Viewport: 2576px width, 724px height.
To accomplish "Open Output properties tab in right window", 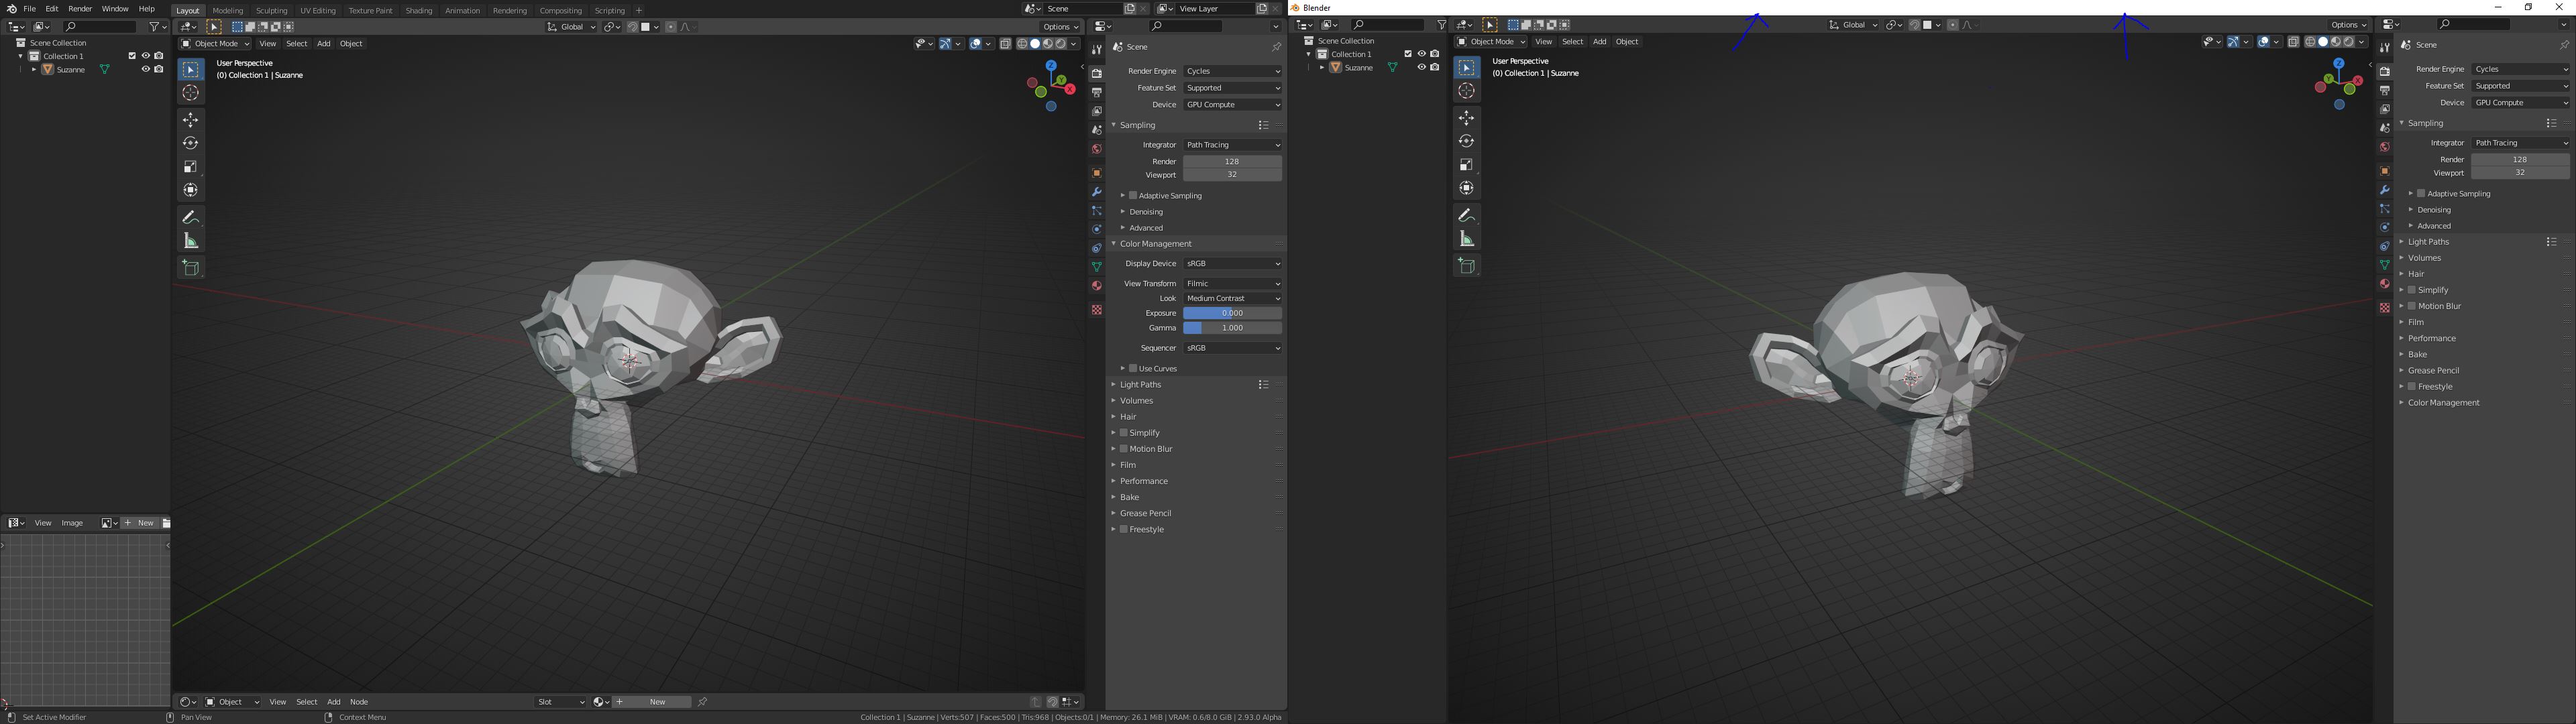I will click(2384, 90).
